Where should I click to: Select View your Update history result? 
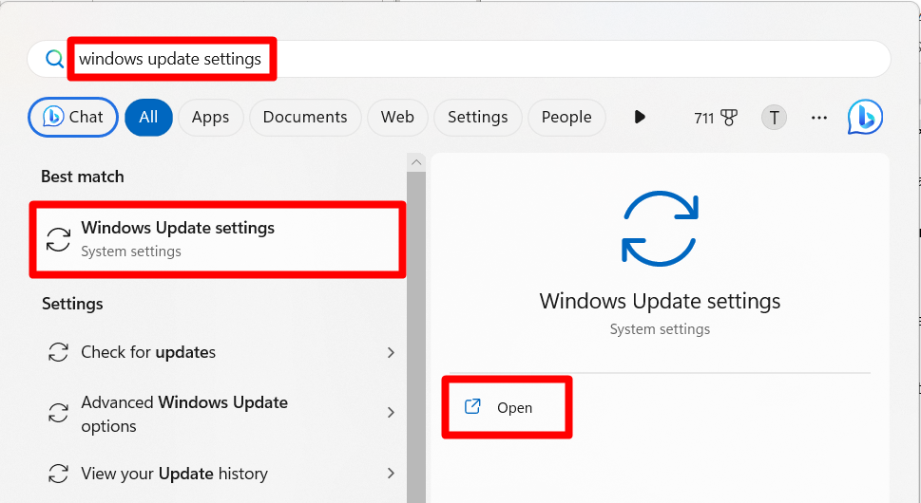tap(218, 473)
